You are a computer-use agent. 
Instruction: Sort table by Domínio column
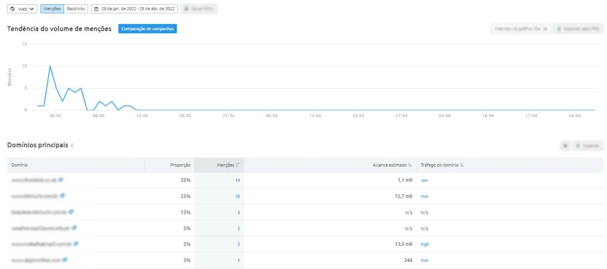click(19, 165)
